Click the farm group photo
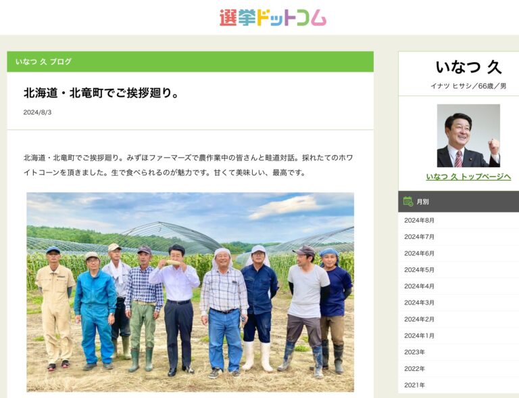This screenshot has height=398, width=519. (191, 292)
